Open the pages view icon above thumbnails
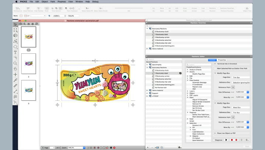The height and width of the screenshot is (150, 265). 21,24
